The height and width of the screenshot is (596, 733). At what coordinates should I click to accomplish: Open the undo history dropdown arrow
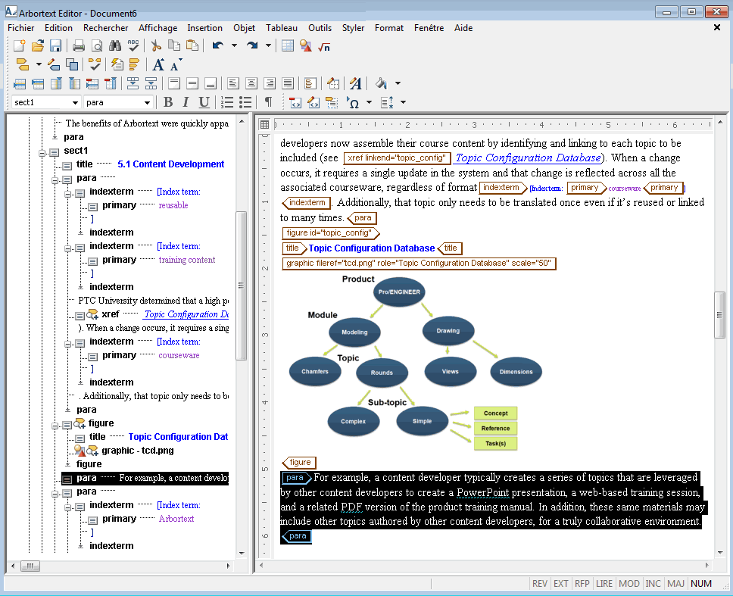(x=234, y=45)
